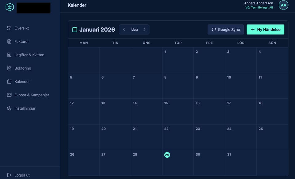Image resolution: width=295 pixels, height=179 pixels.
Task: Click the Logga ut exit icon
Action: coord(9,175)
